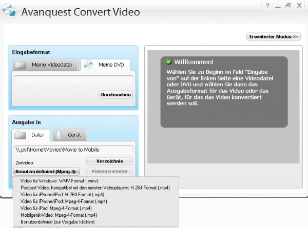The height and width of the screenshot is (228, 308).
Task: Close the Avanquest Convert Video window
Action: [299, 6]
